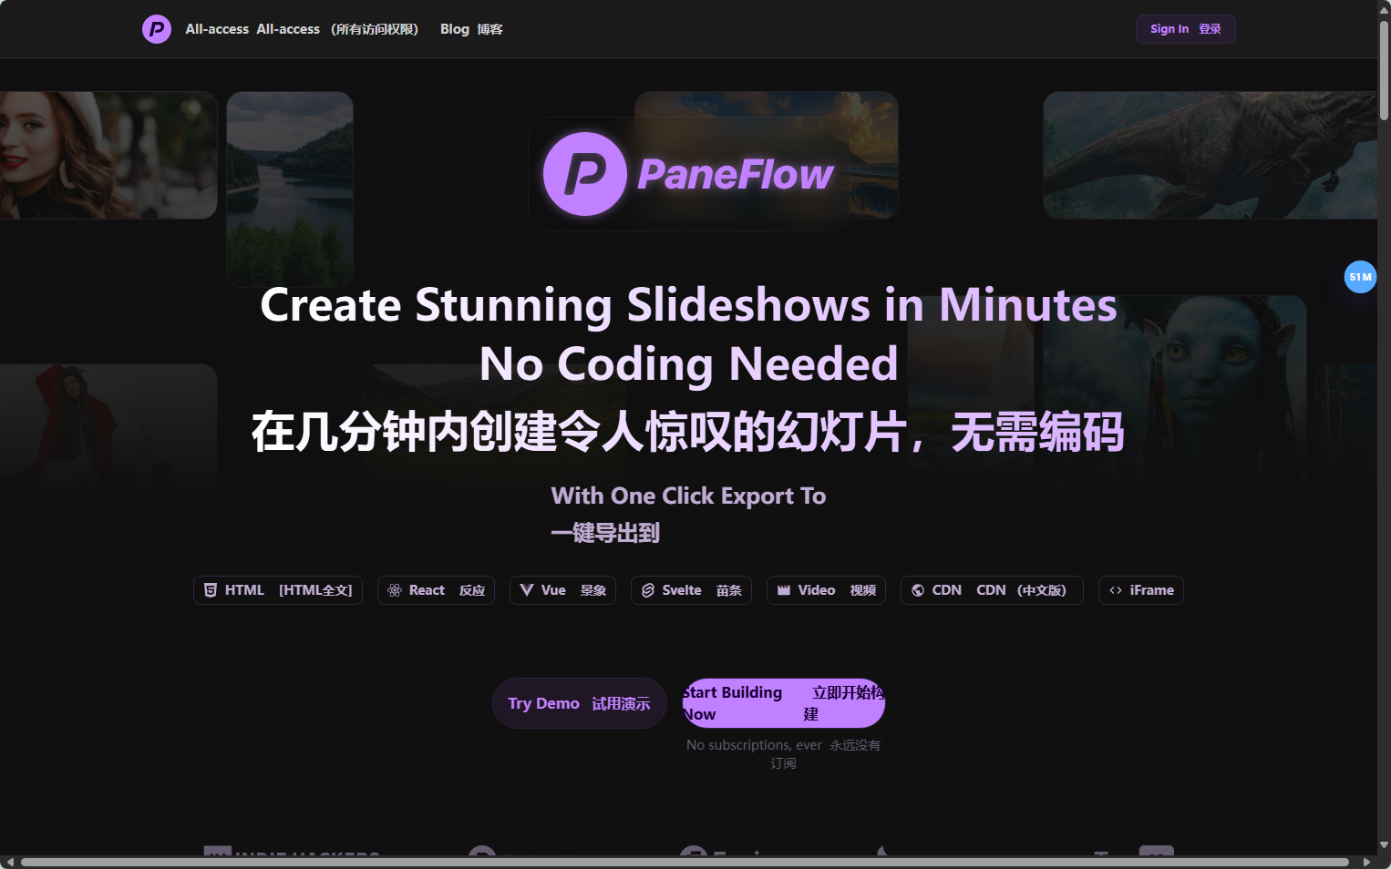Screen dimensions: 1391x869
Task: Click the Svelte logo icon
Action: (648, 590)
